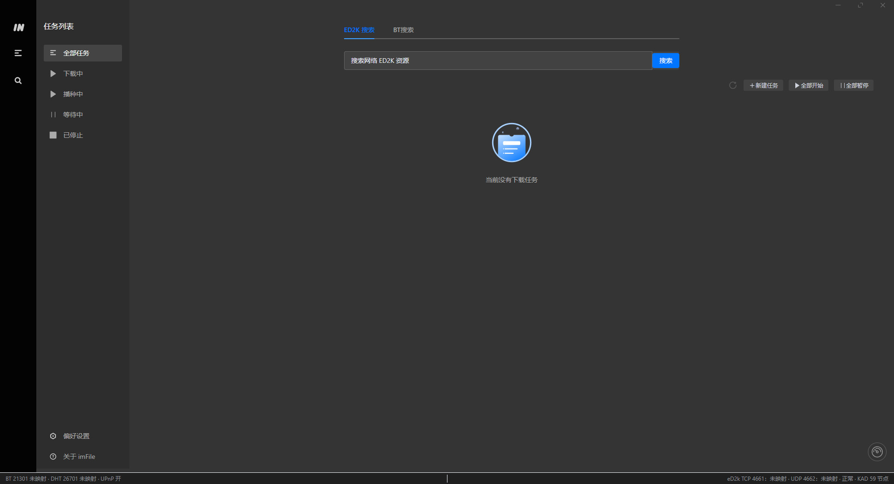The image size is (894, 484).
Task: Open the task list sidebar icon
Action: tap(18, 53)
